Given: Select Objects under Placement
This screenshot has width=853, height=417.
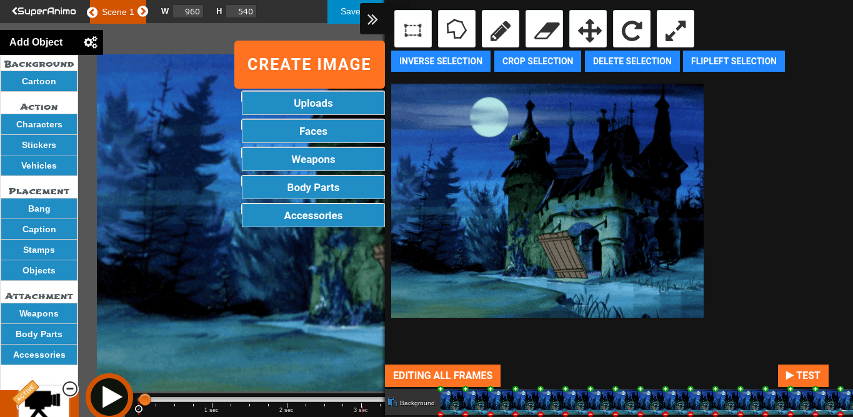Looking at the screenshot, I should pyautogui.click(x=39, y=270).
